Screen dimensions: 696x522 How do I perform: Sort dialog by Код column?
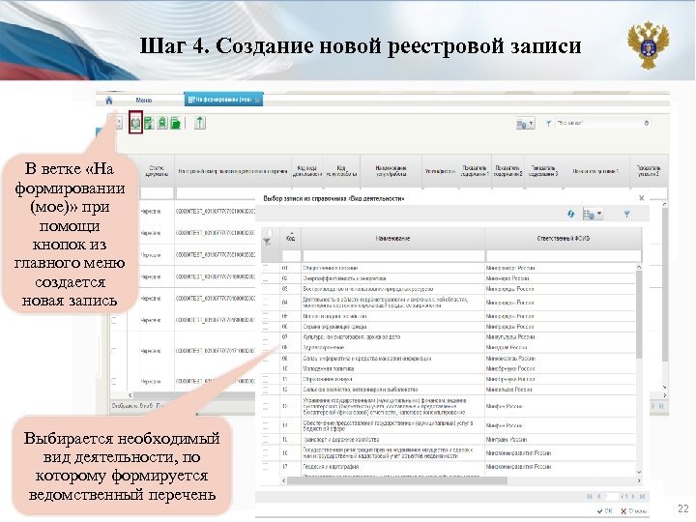[x=290, y=239]
